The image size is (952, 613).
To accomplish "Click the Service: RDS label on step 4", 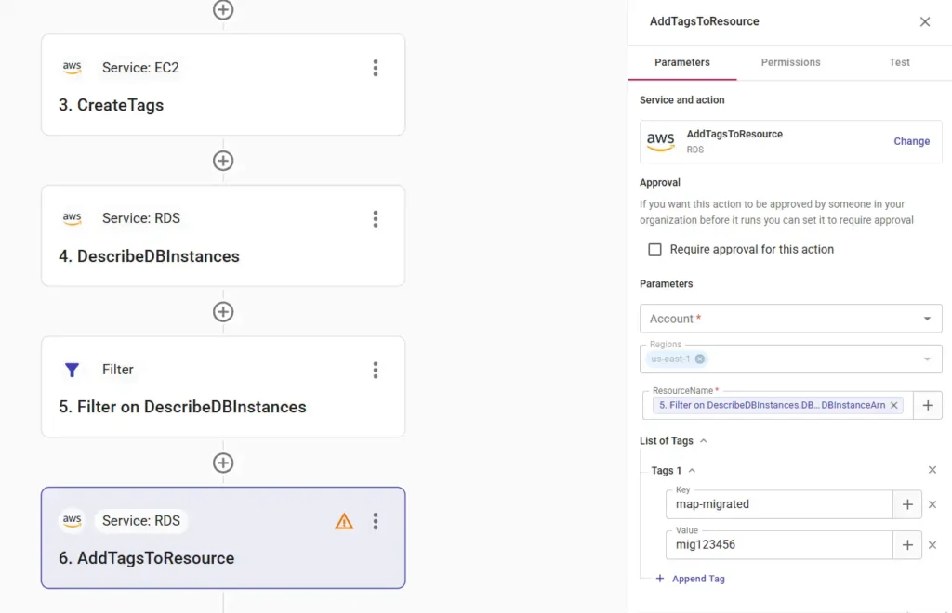I will point(141,218).
